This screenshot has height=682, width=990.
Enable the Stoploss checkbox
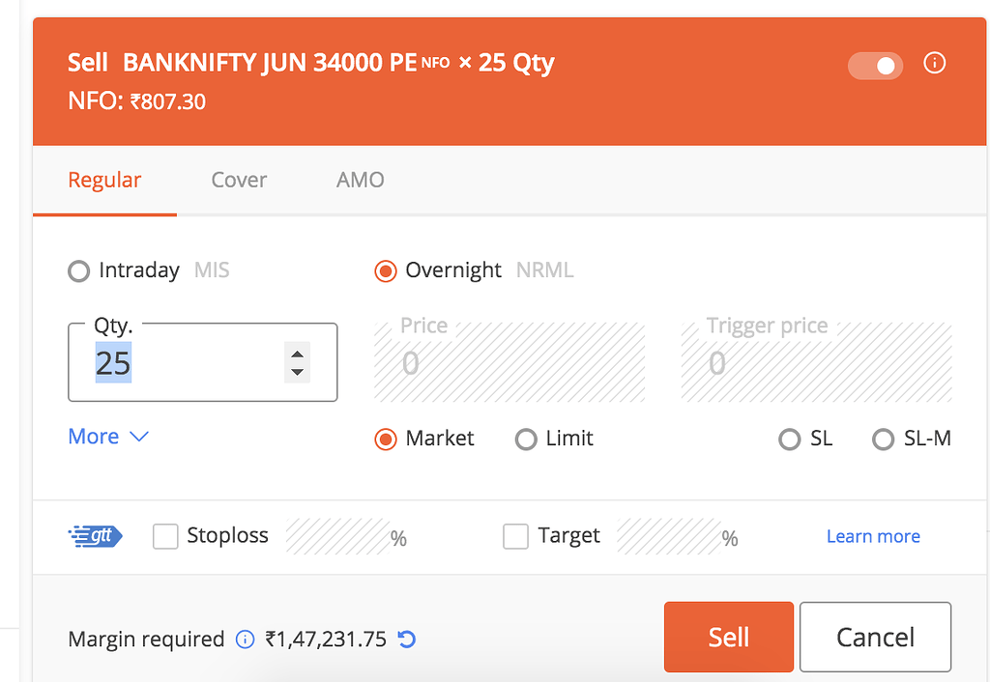(164, 535)
